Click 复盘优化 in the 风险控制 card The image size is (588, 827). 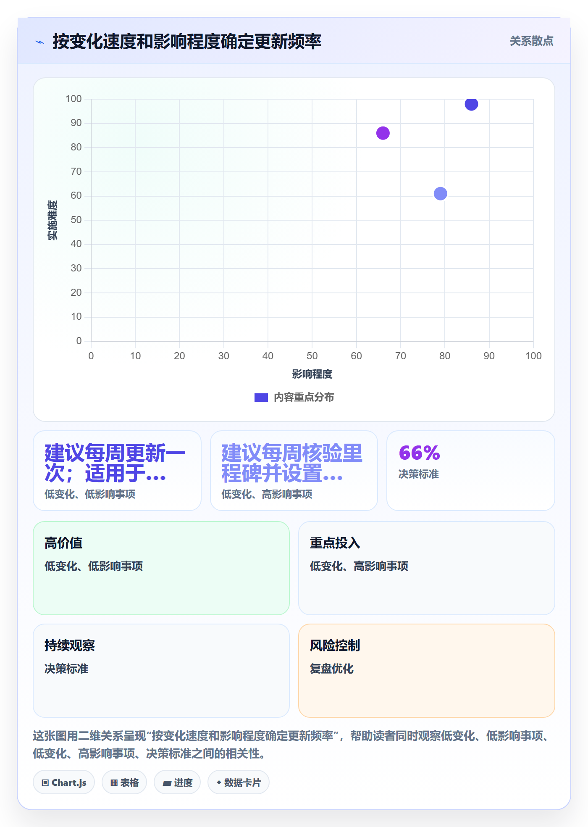(332, 669)
